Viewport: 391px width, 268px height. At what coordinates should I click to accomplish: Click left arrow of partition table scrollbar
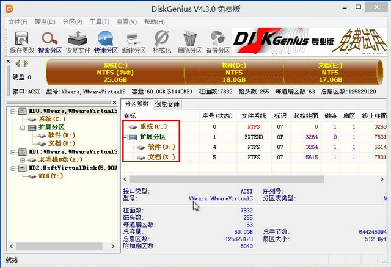click(125, 179)
